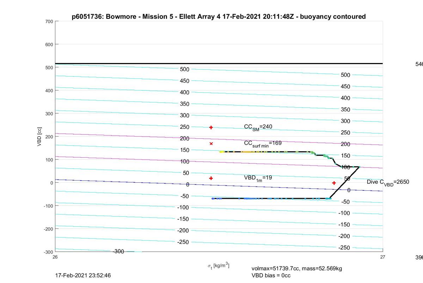
Task: Click the 'Dive C_VBD=2650' annotation
Action: click(x=388, y=182)
